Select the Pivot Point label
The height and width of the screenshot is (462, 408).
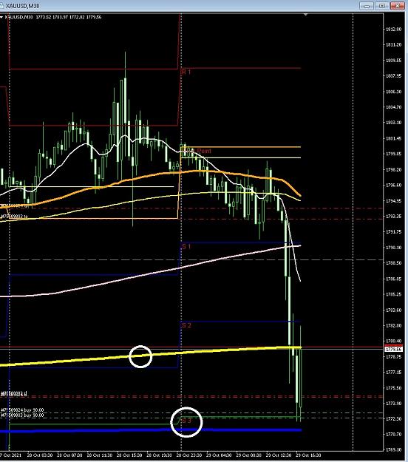(197, 151)
